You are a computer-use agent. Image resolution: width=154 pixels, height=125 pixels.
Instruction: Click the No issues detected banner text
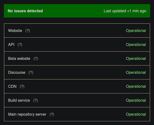[25, 11]
